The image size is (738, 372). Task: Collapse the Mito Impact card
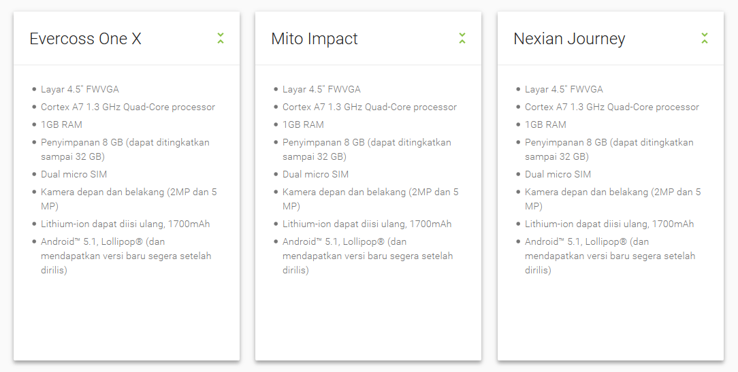click(462, 38)
